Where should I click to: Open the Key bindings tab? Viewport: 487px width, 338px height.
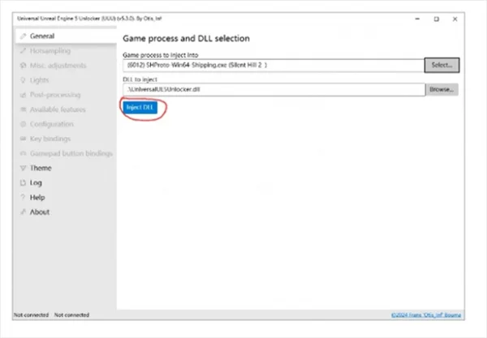click(x=50, y=139)
